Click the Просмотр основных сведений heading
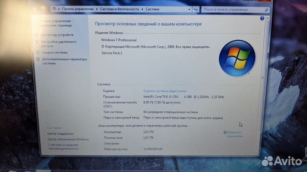 148,24
